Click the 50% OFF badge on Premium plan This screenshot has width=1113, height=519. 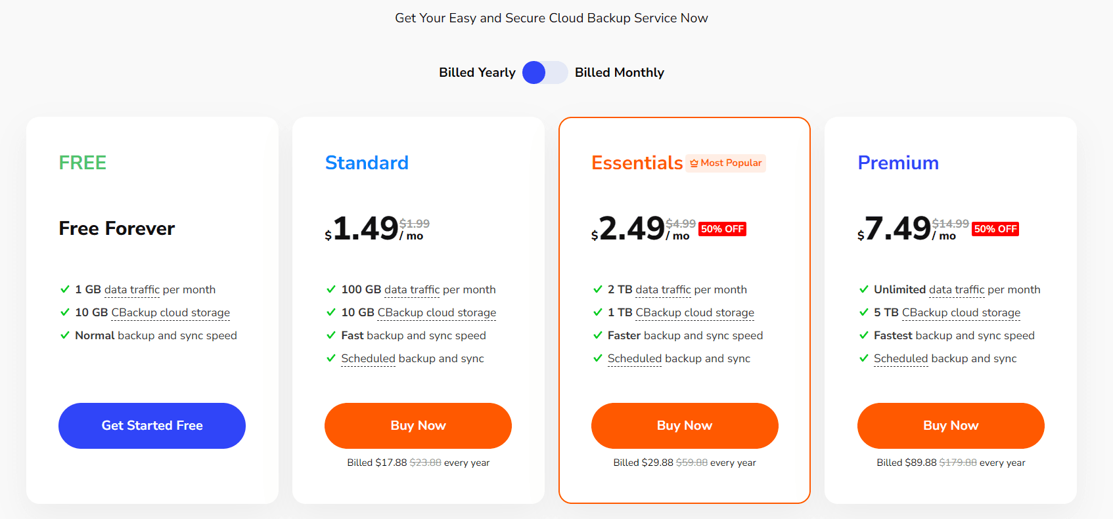pyautogui.click(x=995, y=228)
